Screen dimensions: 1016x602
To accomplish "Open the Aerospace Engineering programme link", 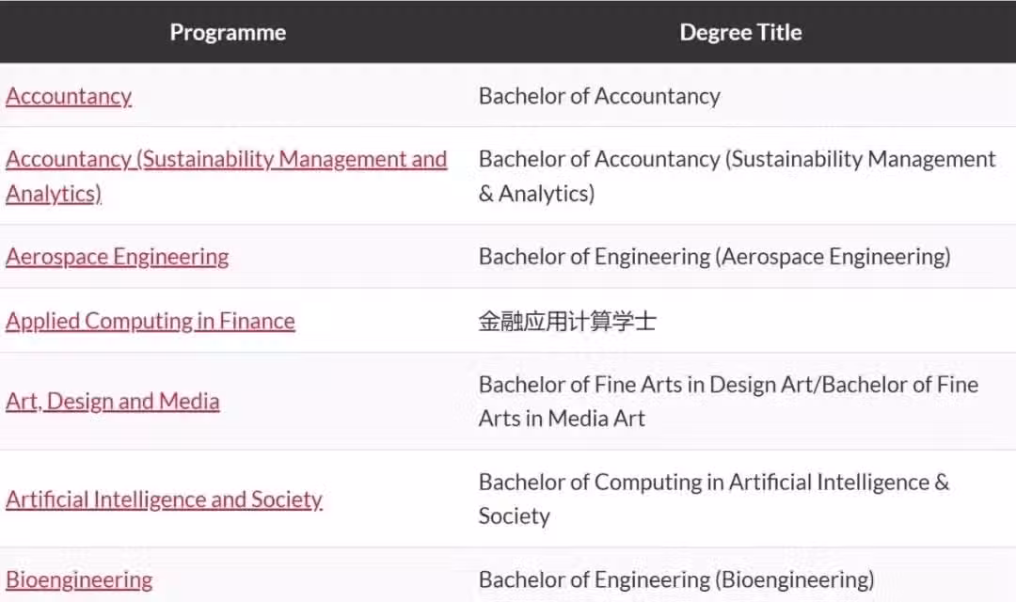I will point(118,257).
